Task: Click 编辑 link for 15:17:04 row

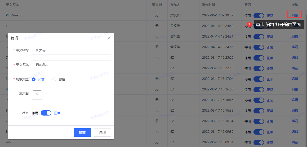Action: pyautogui.click(x=295, y=79)
